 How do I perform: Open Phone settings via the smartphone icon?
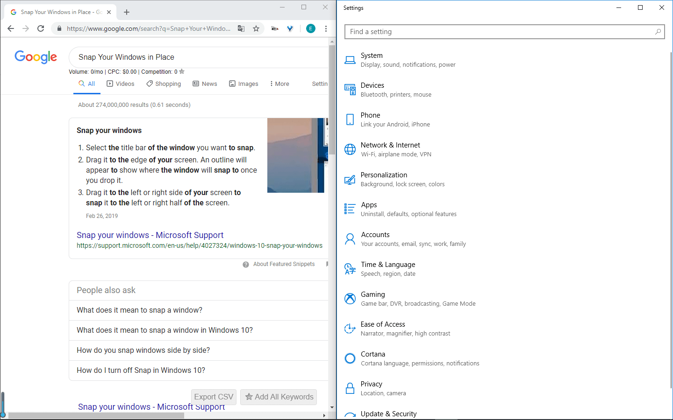(350, 119)
